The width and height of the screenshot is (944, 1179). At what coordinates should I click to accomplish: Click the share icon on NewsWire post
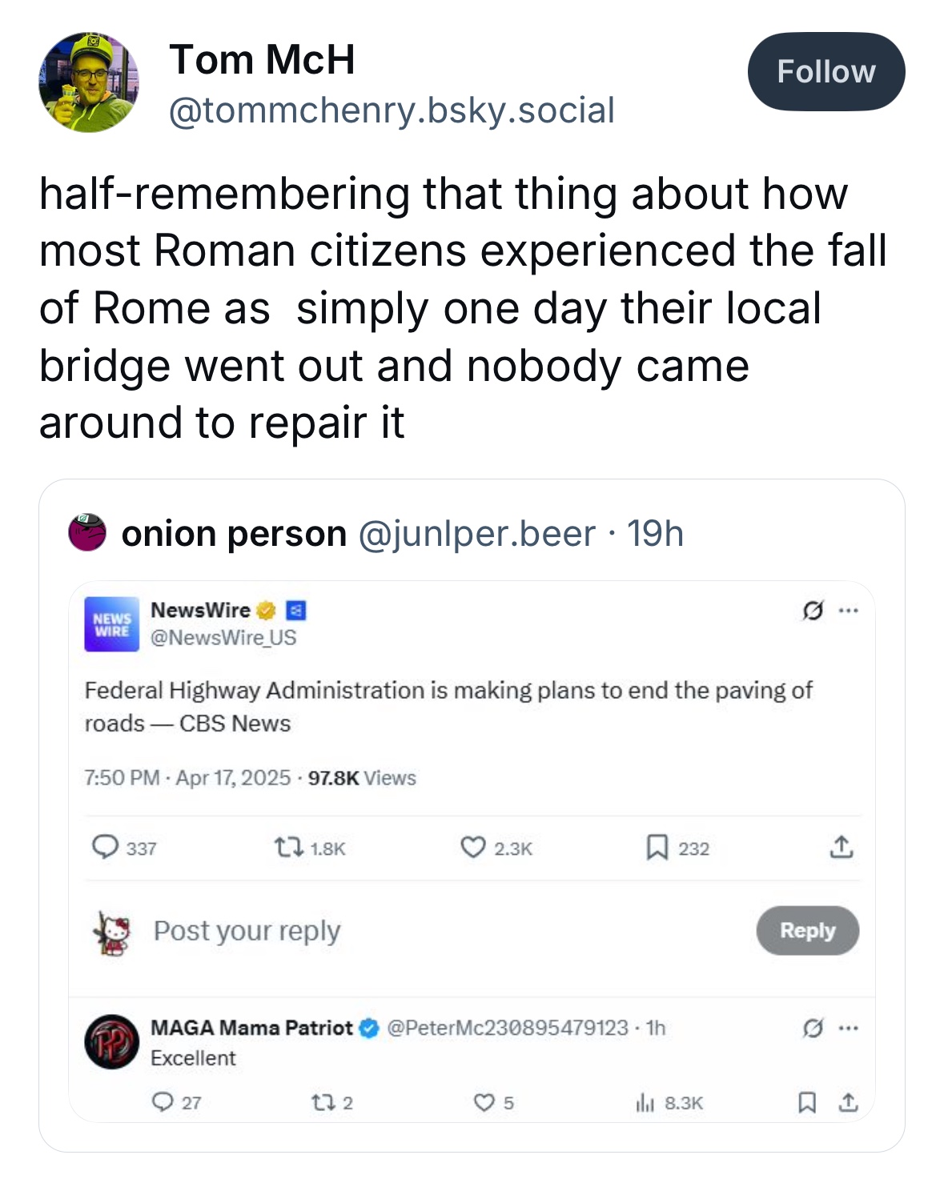pos(841,847)
